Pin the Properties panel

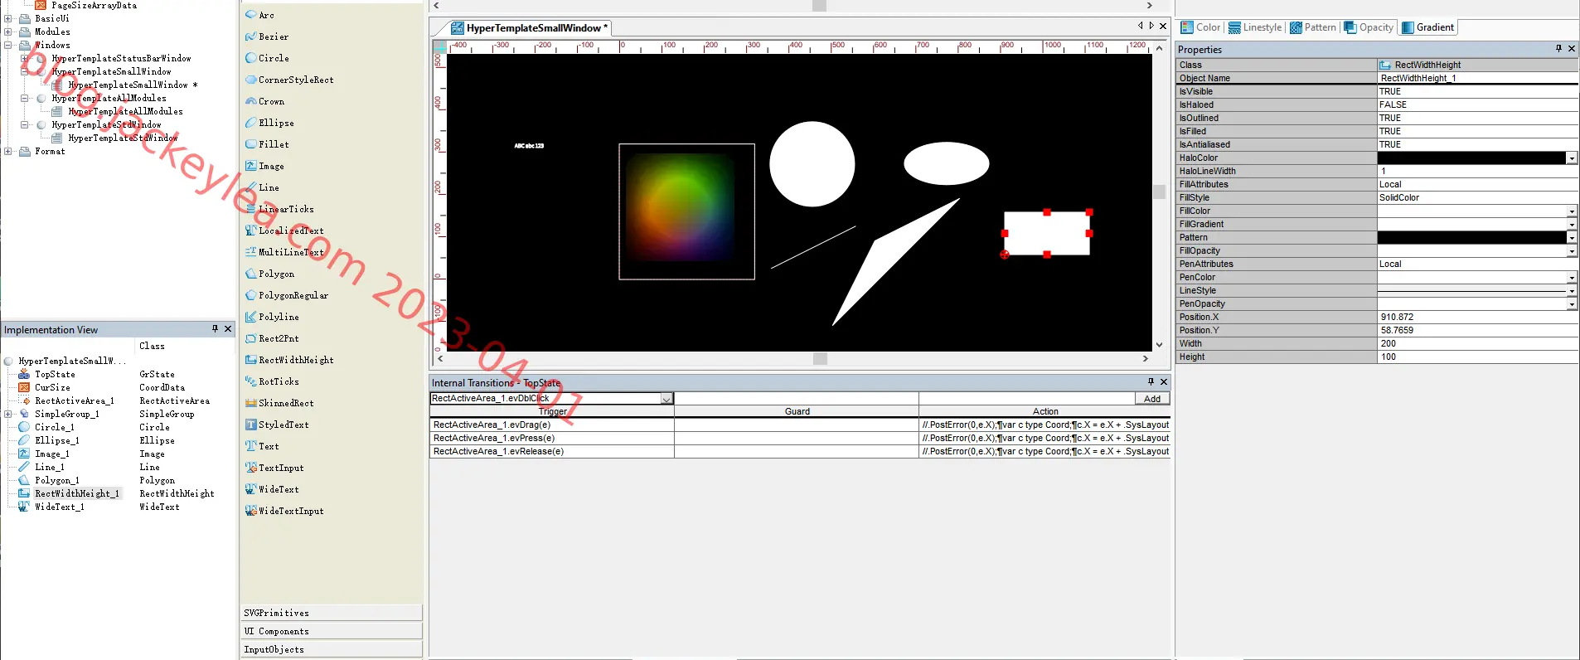pyautogui.click(x=1558, y=49)
